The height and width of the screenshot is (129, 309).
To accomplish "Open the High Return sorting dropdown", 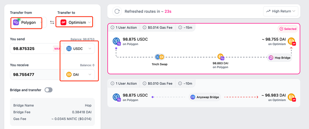I will (281, 11).
